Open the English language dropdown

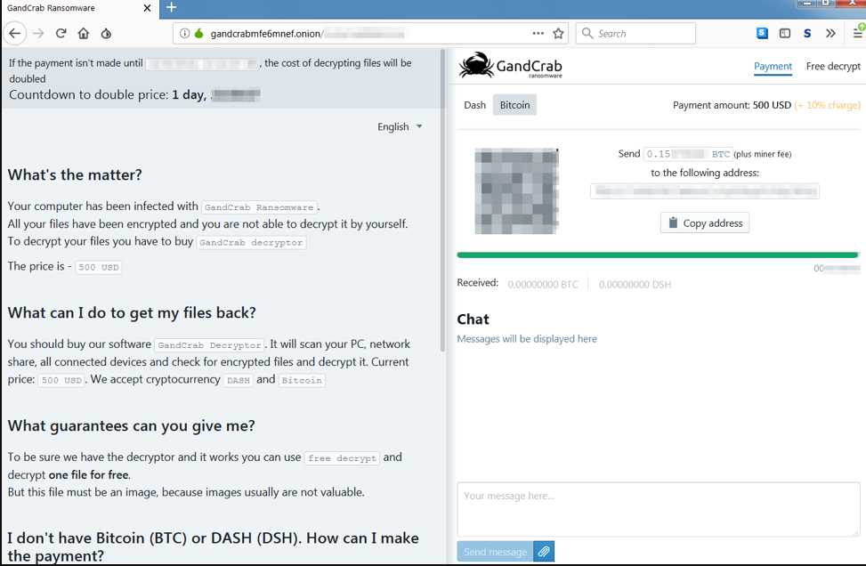click(x=400, y=126)
